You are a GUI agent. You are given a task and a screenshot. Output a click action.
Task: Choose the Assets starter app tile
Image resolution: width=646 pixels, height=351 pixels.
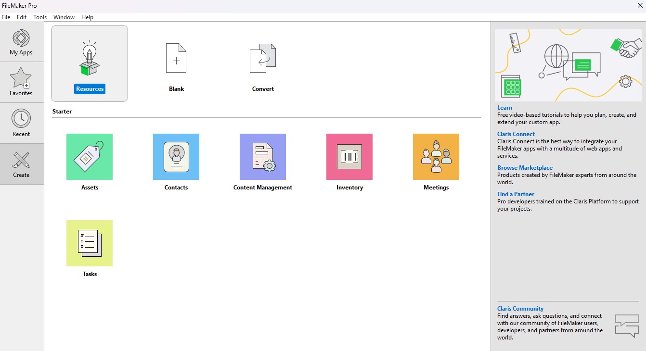[x=90, y=157]
